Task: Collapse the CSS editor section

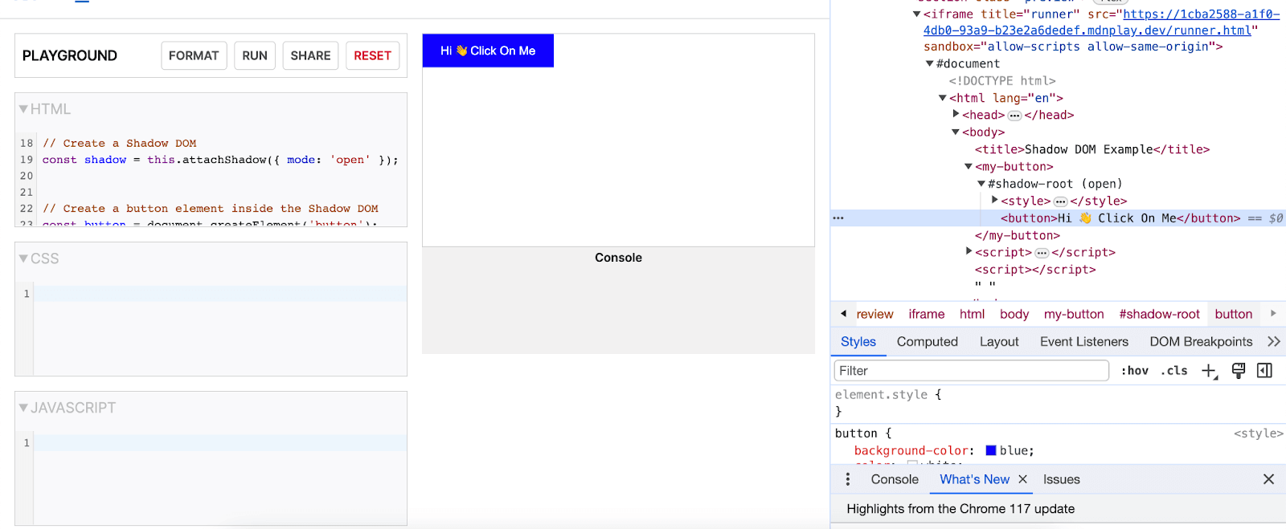Action: [x=23, y=258]
